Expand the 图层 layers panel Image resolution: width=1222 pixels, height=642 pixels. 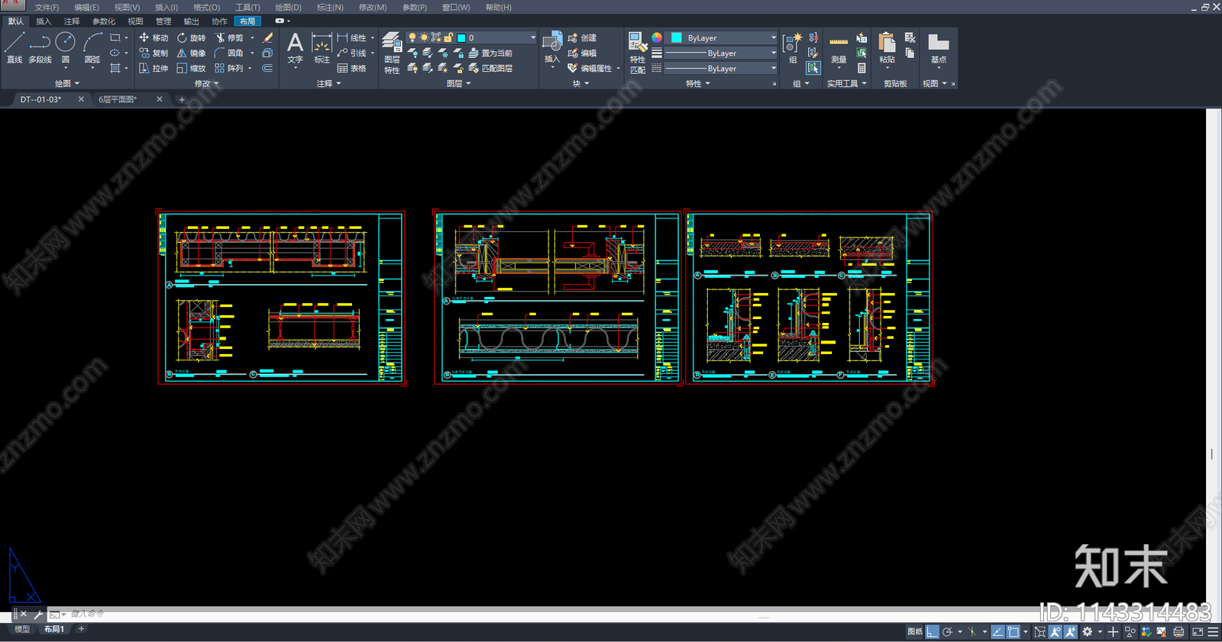(x=458, y=83)
